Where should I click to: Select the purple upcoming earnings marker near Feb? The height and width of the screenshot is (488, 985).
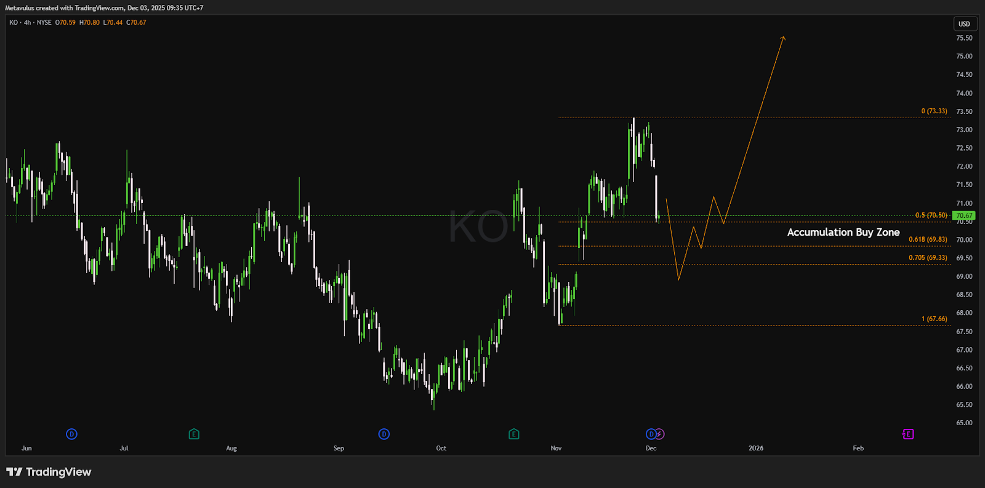[x=908, y=434]
